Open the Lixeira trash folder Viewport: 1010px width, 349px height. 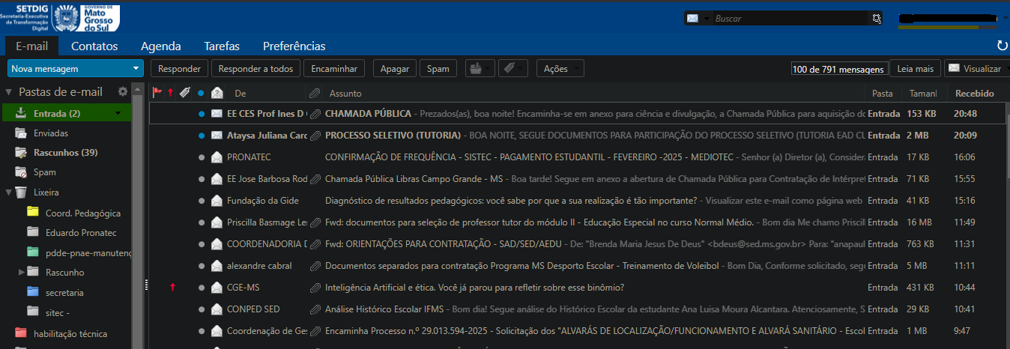(x=46, y=192)
